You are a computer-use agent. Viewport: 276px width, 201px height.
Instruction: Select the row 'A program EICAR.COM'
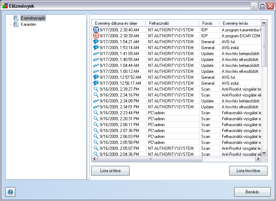pyautogui.click(x=176, y=36)
